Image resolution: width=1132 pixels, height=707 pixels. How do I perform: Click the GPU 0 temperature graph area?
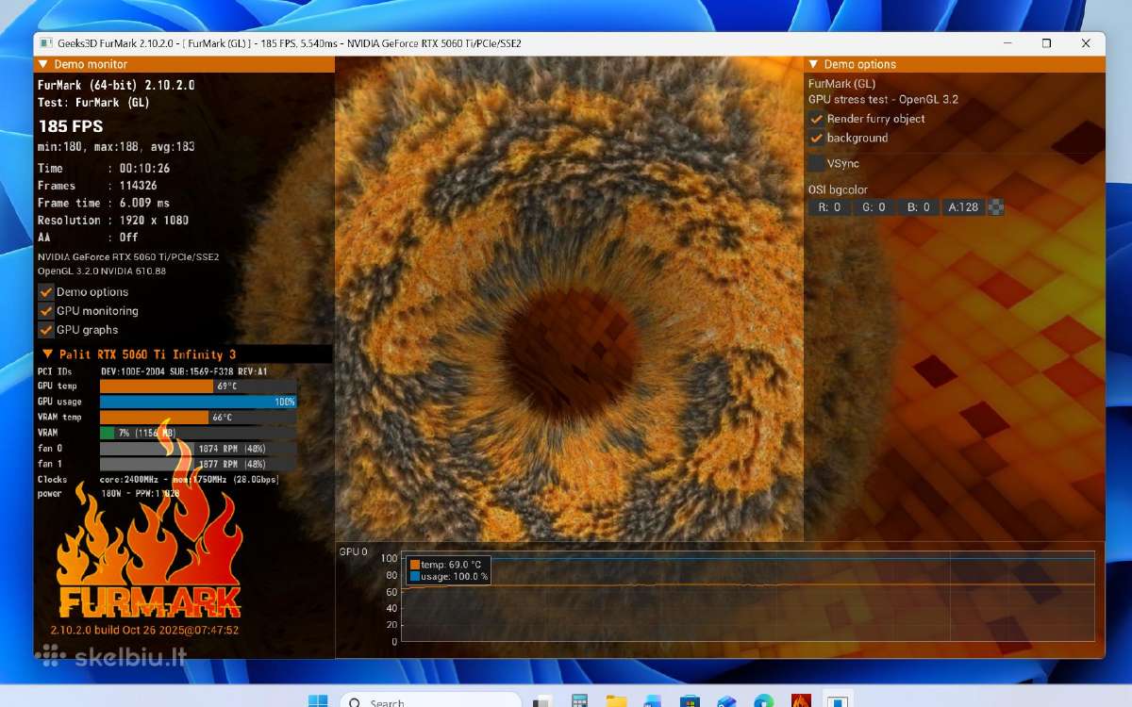(x=748, y=599)
